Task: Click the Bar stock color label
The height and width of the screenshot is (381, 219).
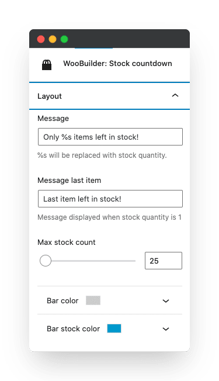Action: [x=74, y=328]
